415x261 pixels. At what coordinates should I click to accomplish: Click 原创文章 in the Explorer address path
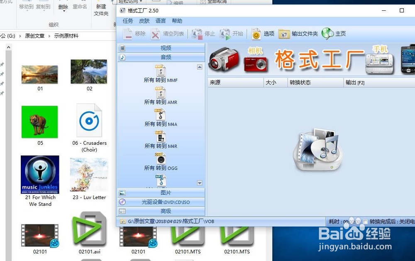click(35, 36)
